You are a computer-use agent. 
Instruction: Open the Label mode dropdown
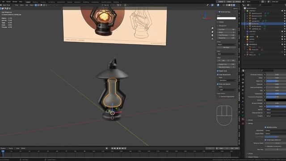[x=227, y=90]
